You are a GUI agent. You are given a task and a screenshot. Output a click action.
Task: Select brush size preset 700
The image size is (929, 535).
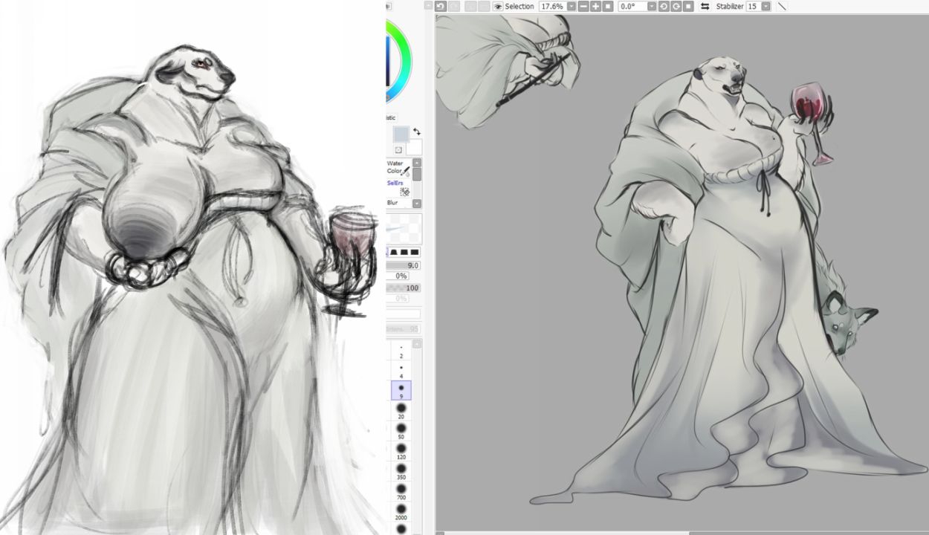[401, 492]
